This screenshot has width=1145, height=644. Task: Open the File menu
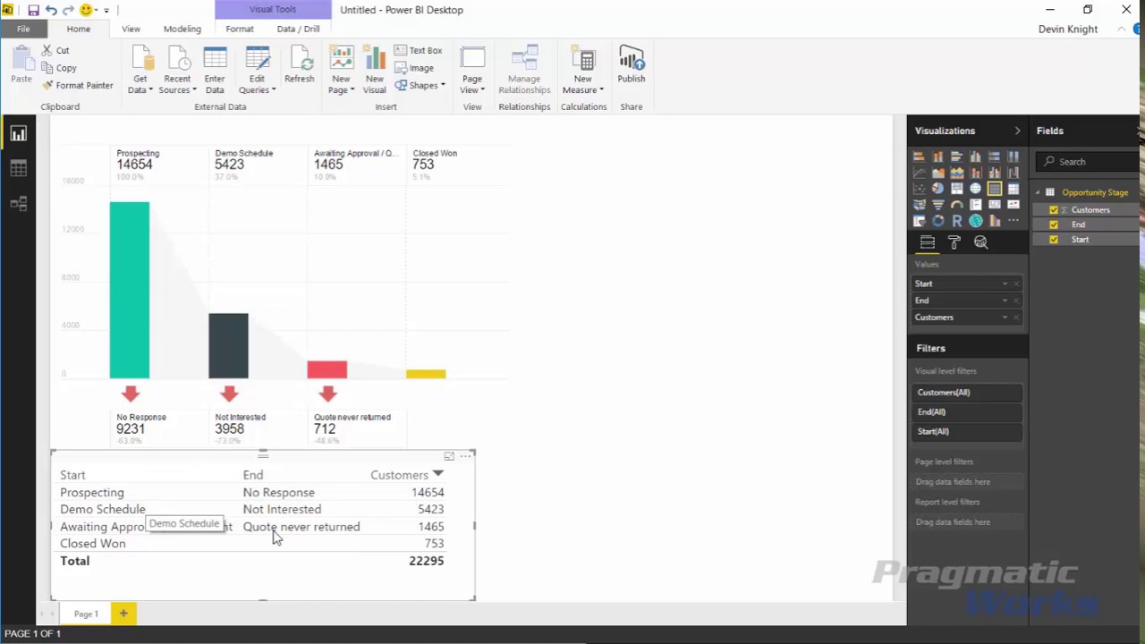pyautogui.click(x=23, y=29)
